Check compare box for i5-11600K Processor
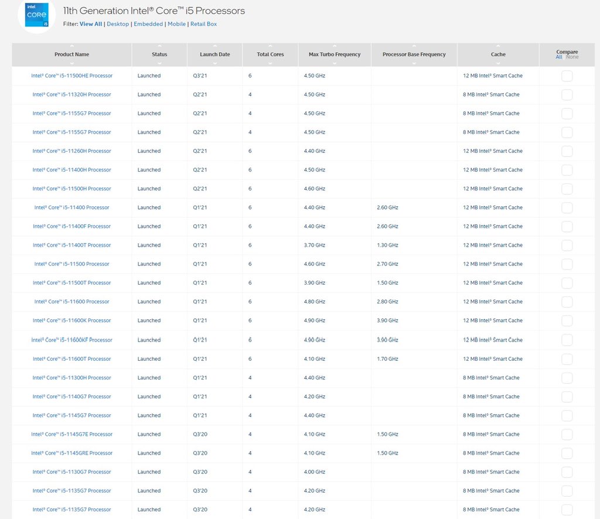This screenshot has height=519, width=600. (567, 320)
